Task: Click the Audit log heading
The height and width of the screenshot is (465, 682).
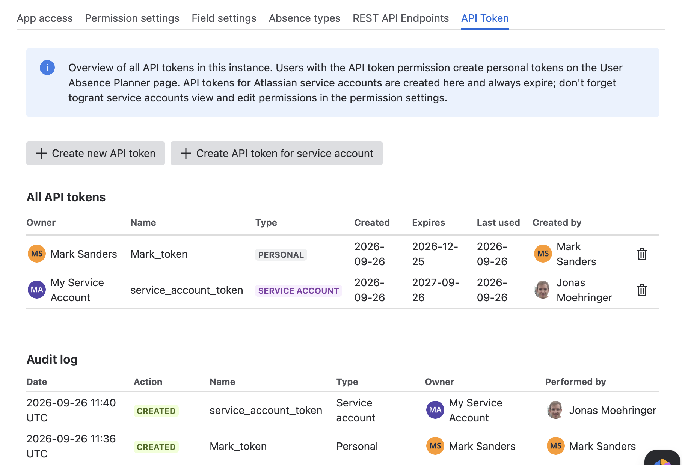Action: pyautogui.click(x=52, y=359)
